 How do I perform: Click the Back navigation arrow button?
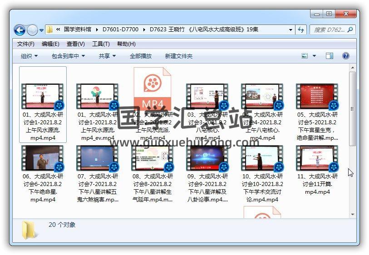click(20, 30)
